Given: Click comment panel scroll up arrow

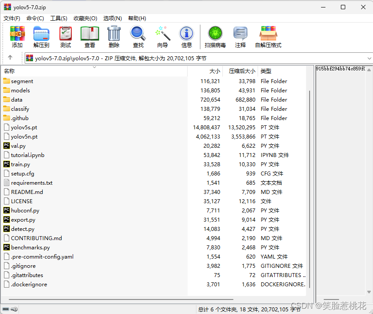Looking at the screenshot, I should 369,70.
